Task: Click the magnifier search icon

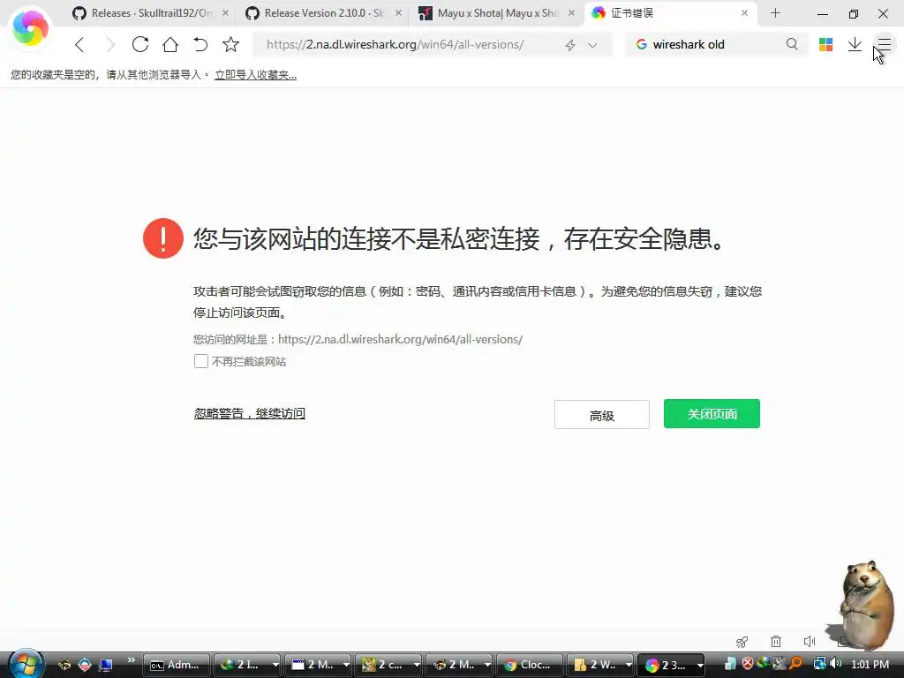Action: click(792, 44)
